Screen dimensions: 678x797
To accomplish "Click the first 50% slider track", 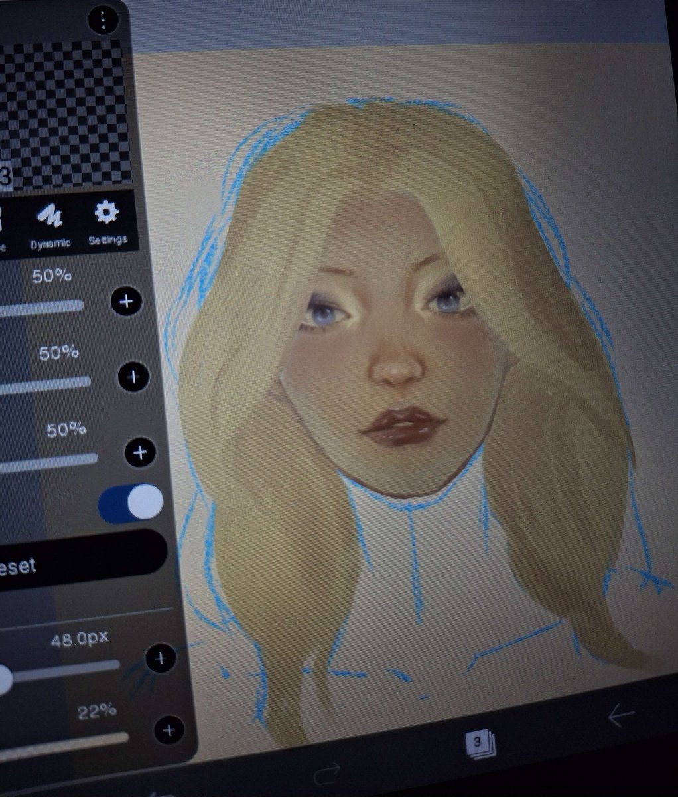I will 42,308.
